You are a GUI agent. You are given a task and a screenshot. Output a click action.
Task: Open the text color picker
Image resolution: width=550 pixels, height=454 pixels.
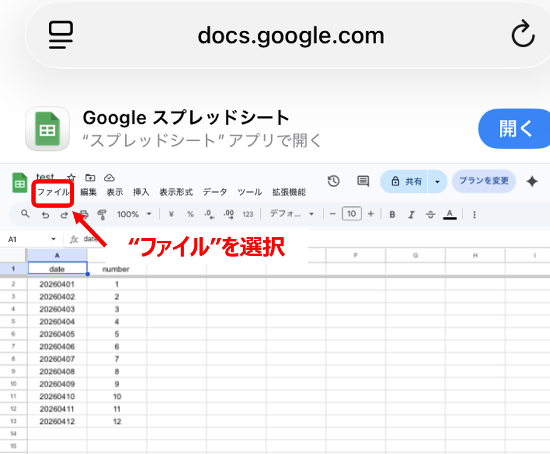click(x=450, y=214)
